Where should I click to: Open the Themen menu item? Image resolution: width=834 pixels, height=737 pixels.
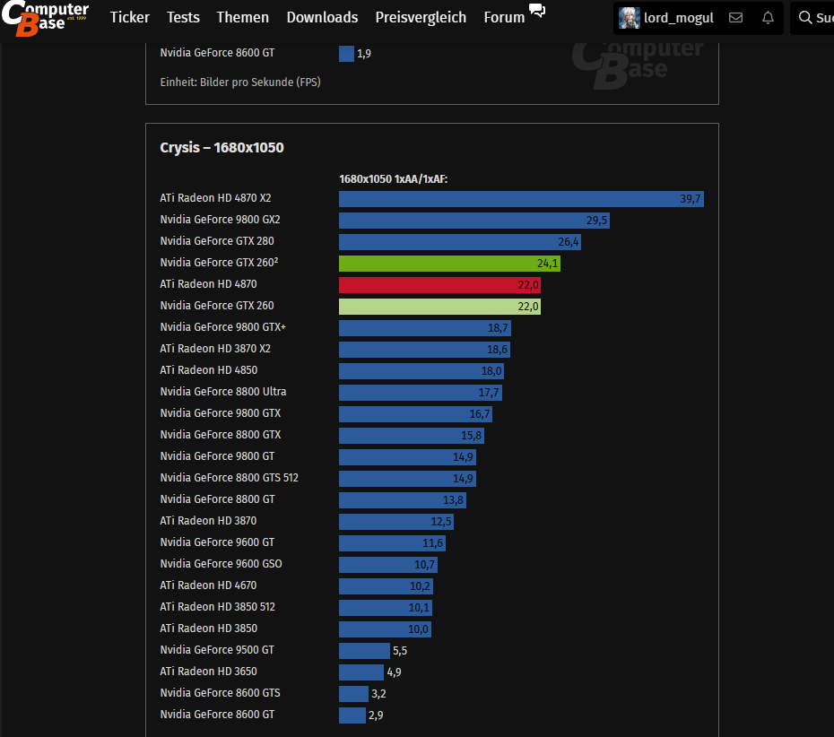point(242,18)
